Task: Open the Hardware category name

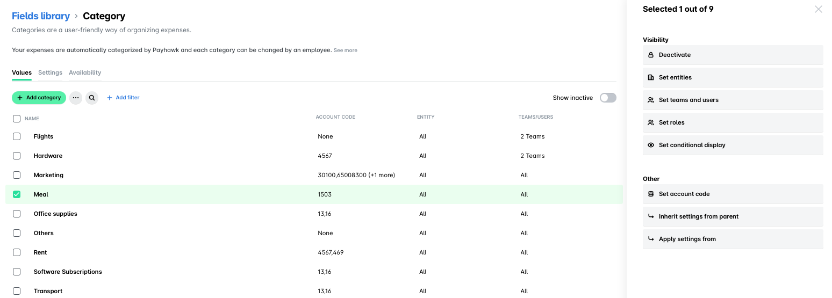Action: 48,156
